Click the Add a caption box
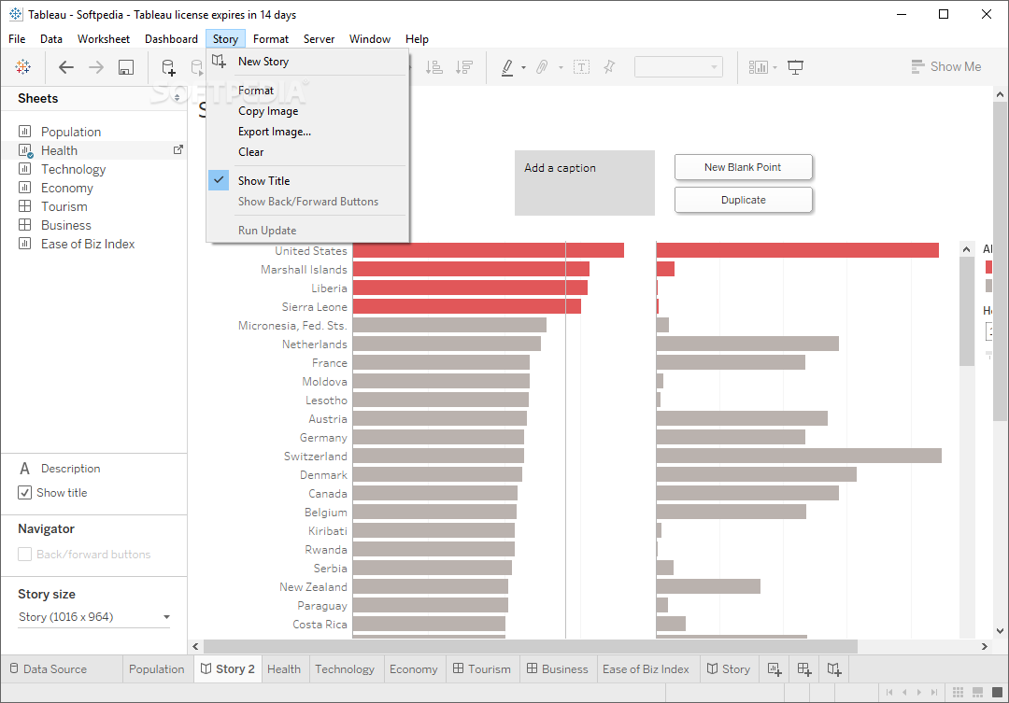The image size is (1009, 703). click(x=584, y=183)
